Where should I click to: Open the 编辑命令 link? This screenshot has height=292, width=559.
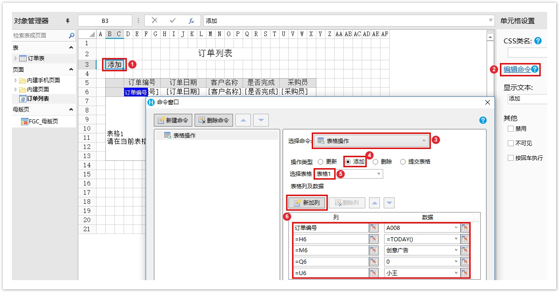click(517, 69)
